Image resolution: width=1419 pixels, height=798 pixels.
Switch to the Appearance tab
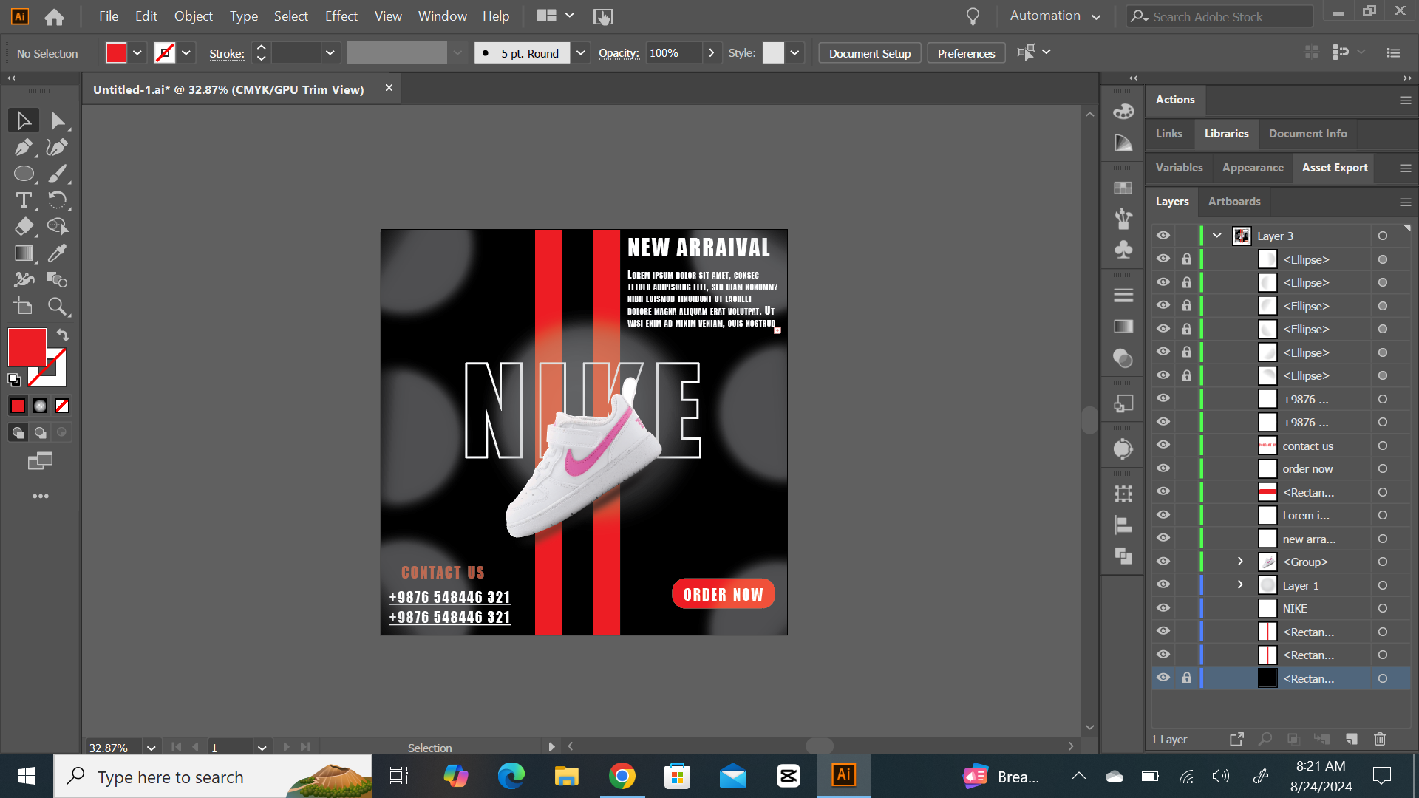click(x=1253, y=168)
